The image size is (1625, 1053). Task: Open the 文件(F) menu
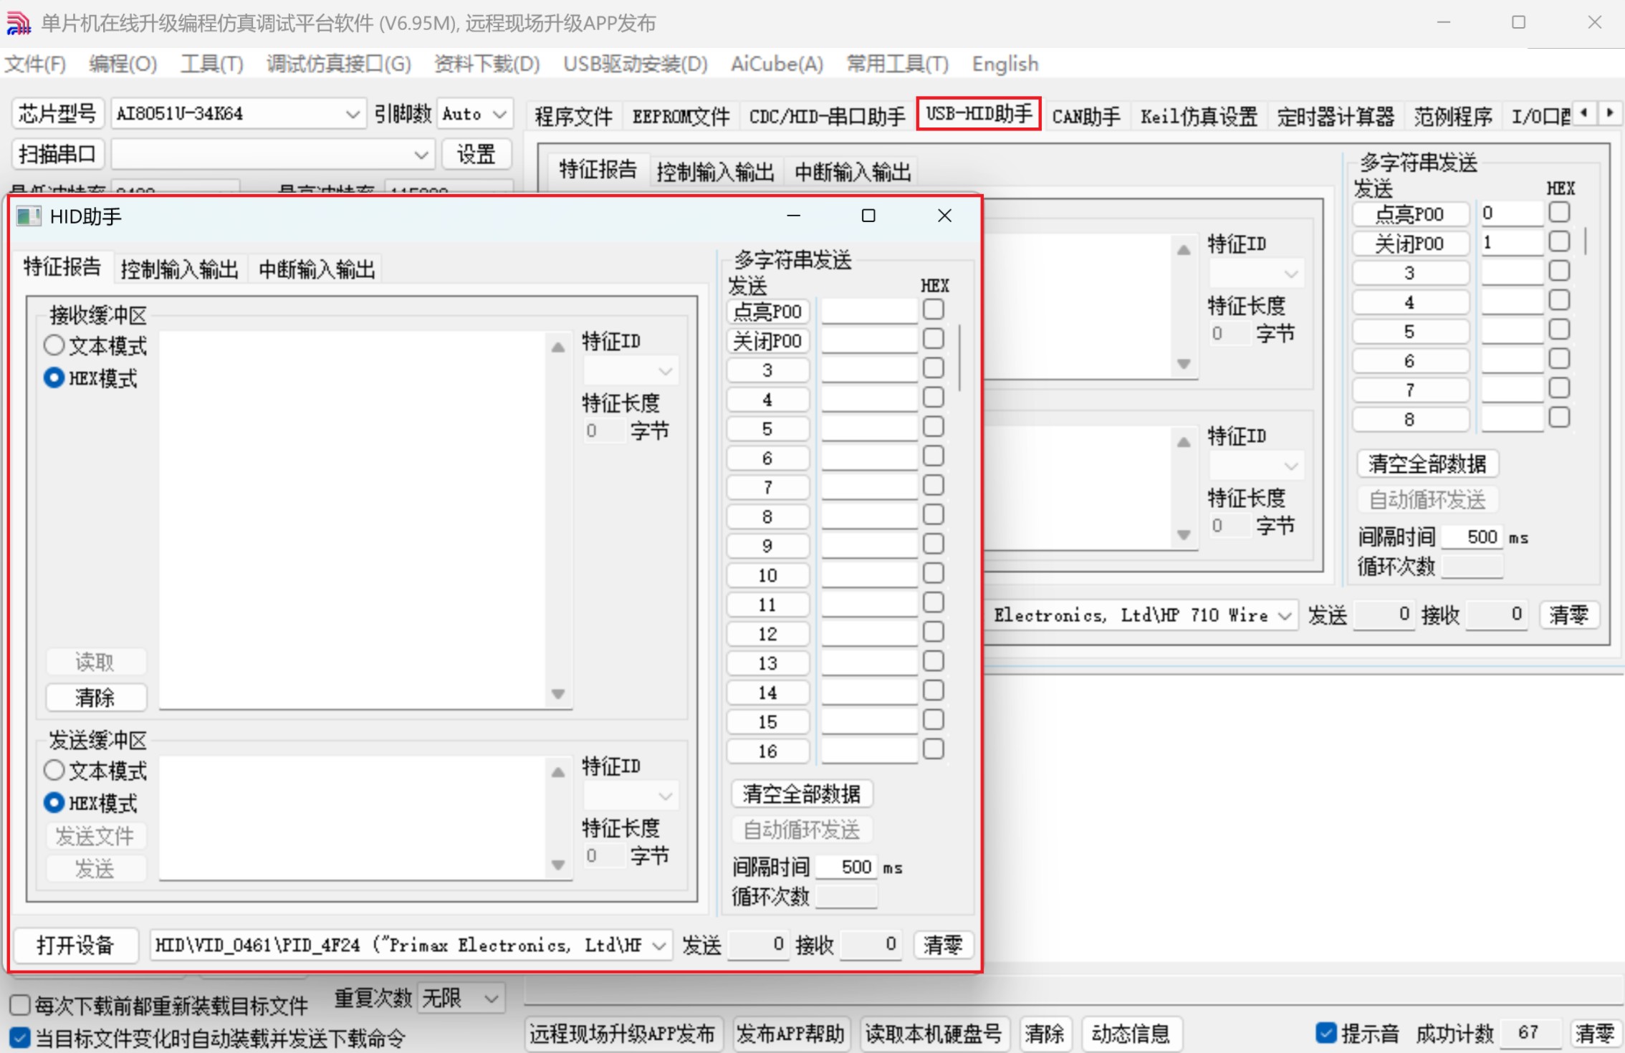tap(35, 64)
